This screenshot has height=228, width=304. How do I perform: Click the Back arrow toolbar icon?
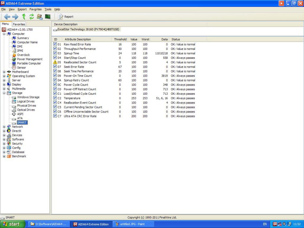[7, 17]
